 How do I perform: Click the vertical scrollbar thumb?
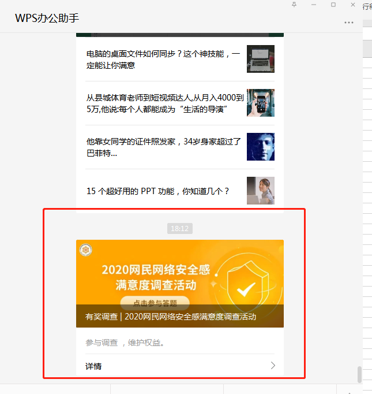(359, 374)
